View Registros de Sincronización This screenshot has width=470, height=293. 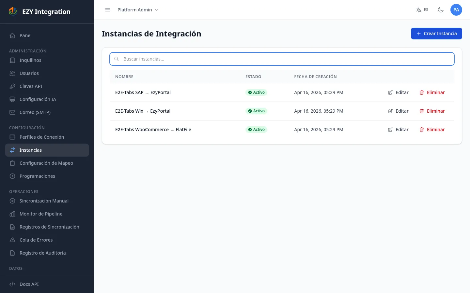[47, 227]
